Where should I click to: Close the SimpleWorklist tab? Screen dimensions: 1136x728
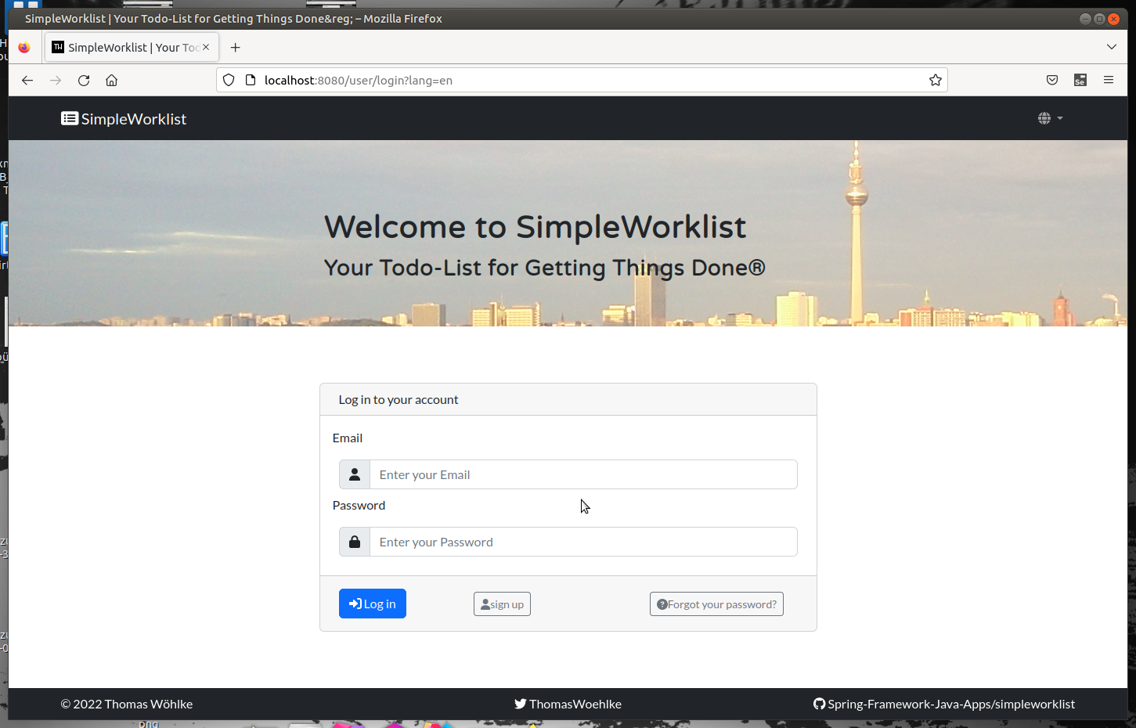tap(206, 47)
